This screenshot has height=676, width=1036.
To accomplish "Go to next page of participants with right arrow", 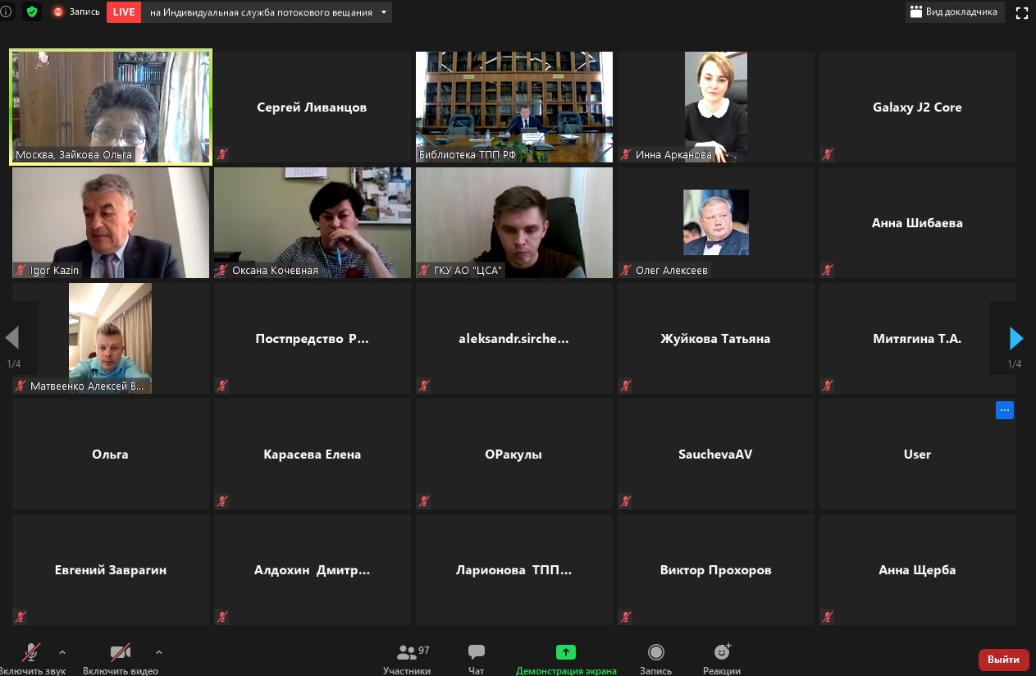I will [1016, 338].
